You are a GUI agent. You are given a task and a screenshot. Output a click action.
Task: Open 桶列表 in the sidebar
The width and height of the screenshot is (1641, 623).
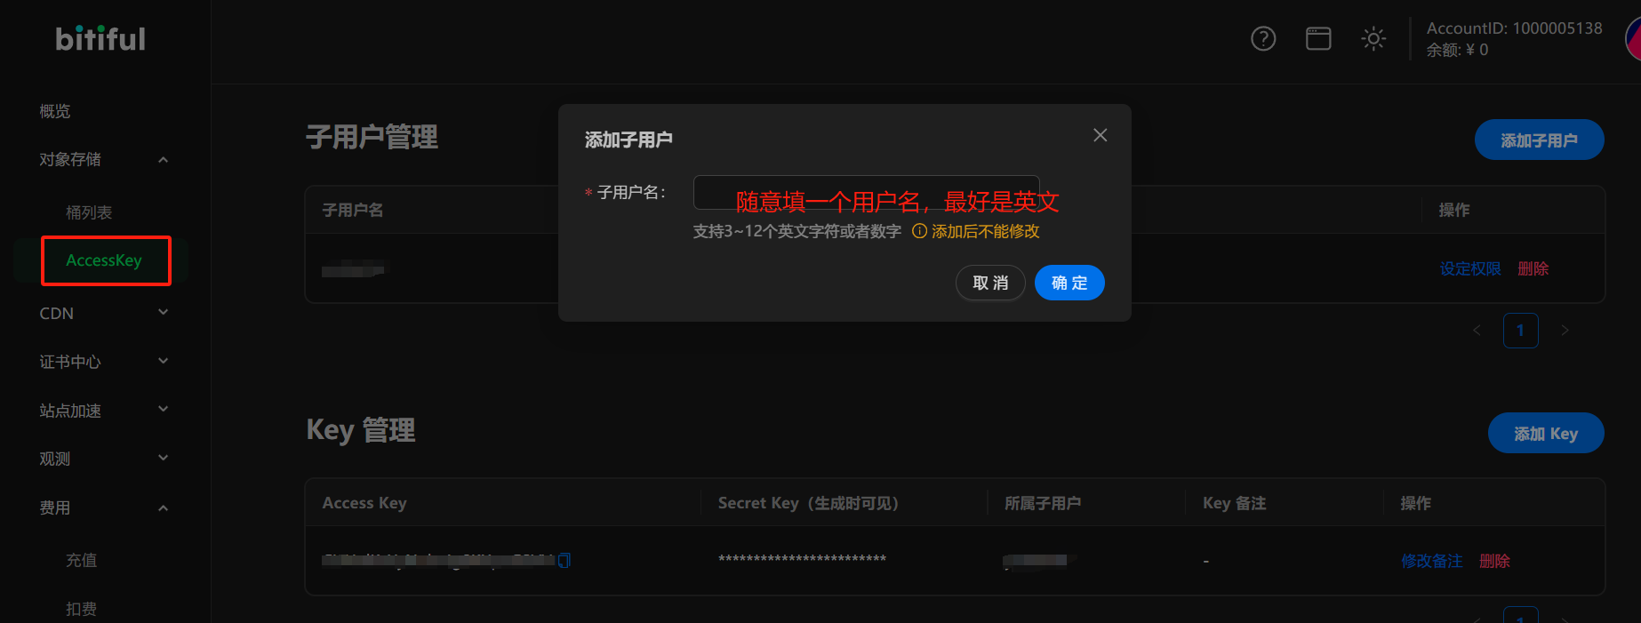[89, 212]
